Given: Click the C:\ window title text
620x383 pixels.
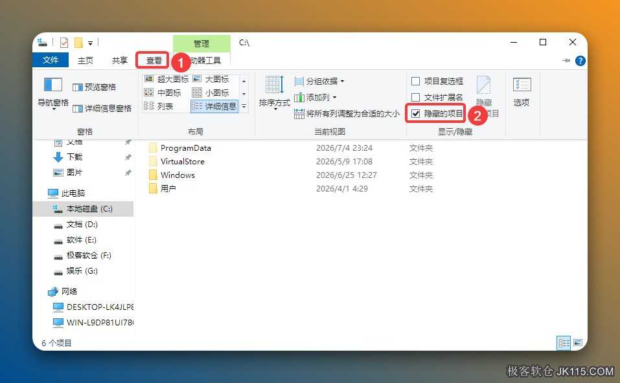Looking at the screenshot, I should (x=244, y=43).
